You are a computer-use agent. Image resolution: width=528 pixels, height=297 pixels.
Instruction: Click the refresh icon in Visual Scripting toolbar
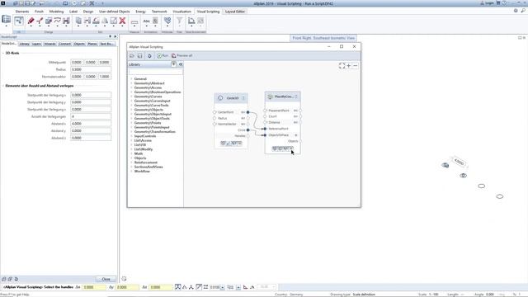[149, 55]
